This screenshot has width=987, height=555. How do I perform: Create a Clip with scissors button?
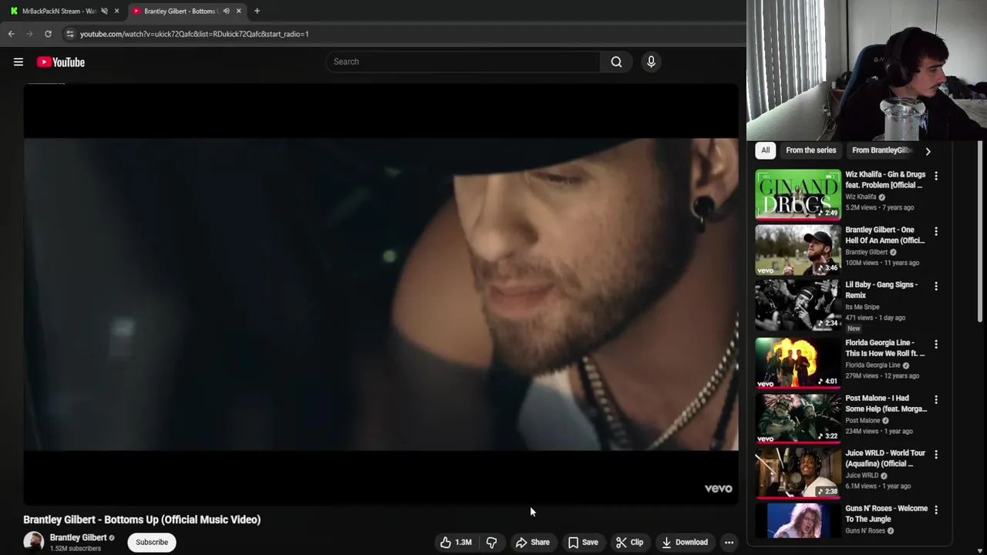(x=629, y=542)
